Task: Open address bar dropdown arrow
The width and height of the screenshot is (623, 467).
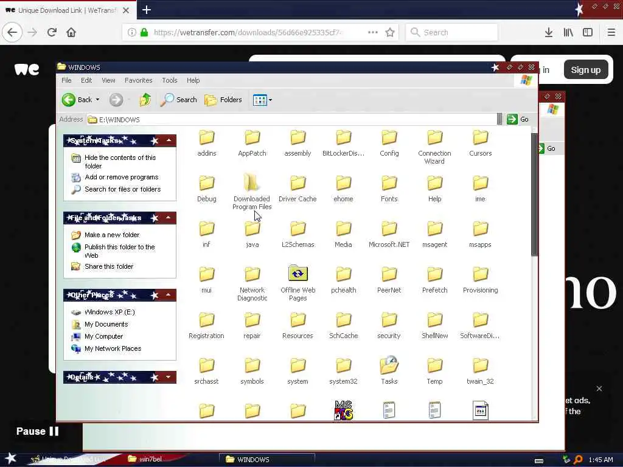Action: [499, 119]
